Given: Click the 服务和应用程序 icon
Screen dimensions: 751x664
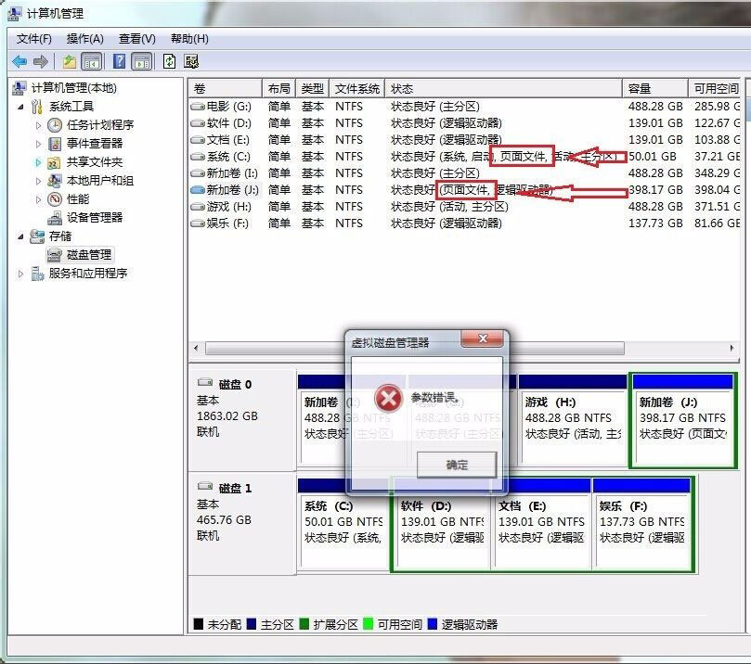Looking at the screenshot, I should point(37,274).
